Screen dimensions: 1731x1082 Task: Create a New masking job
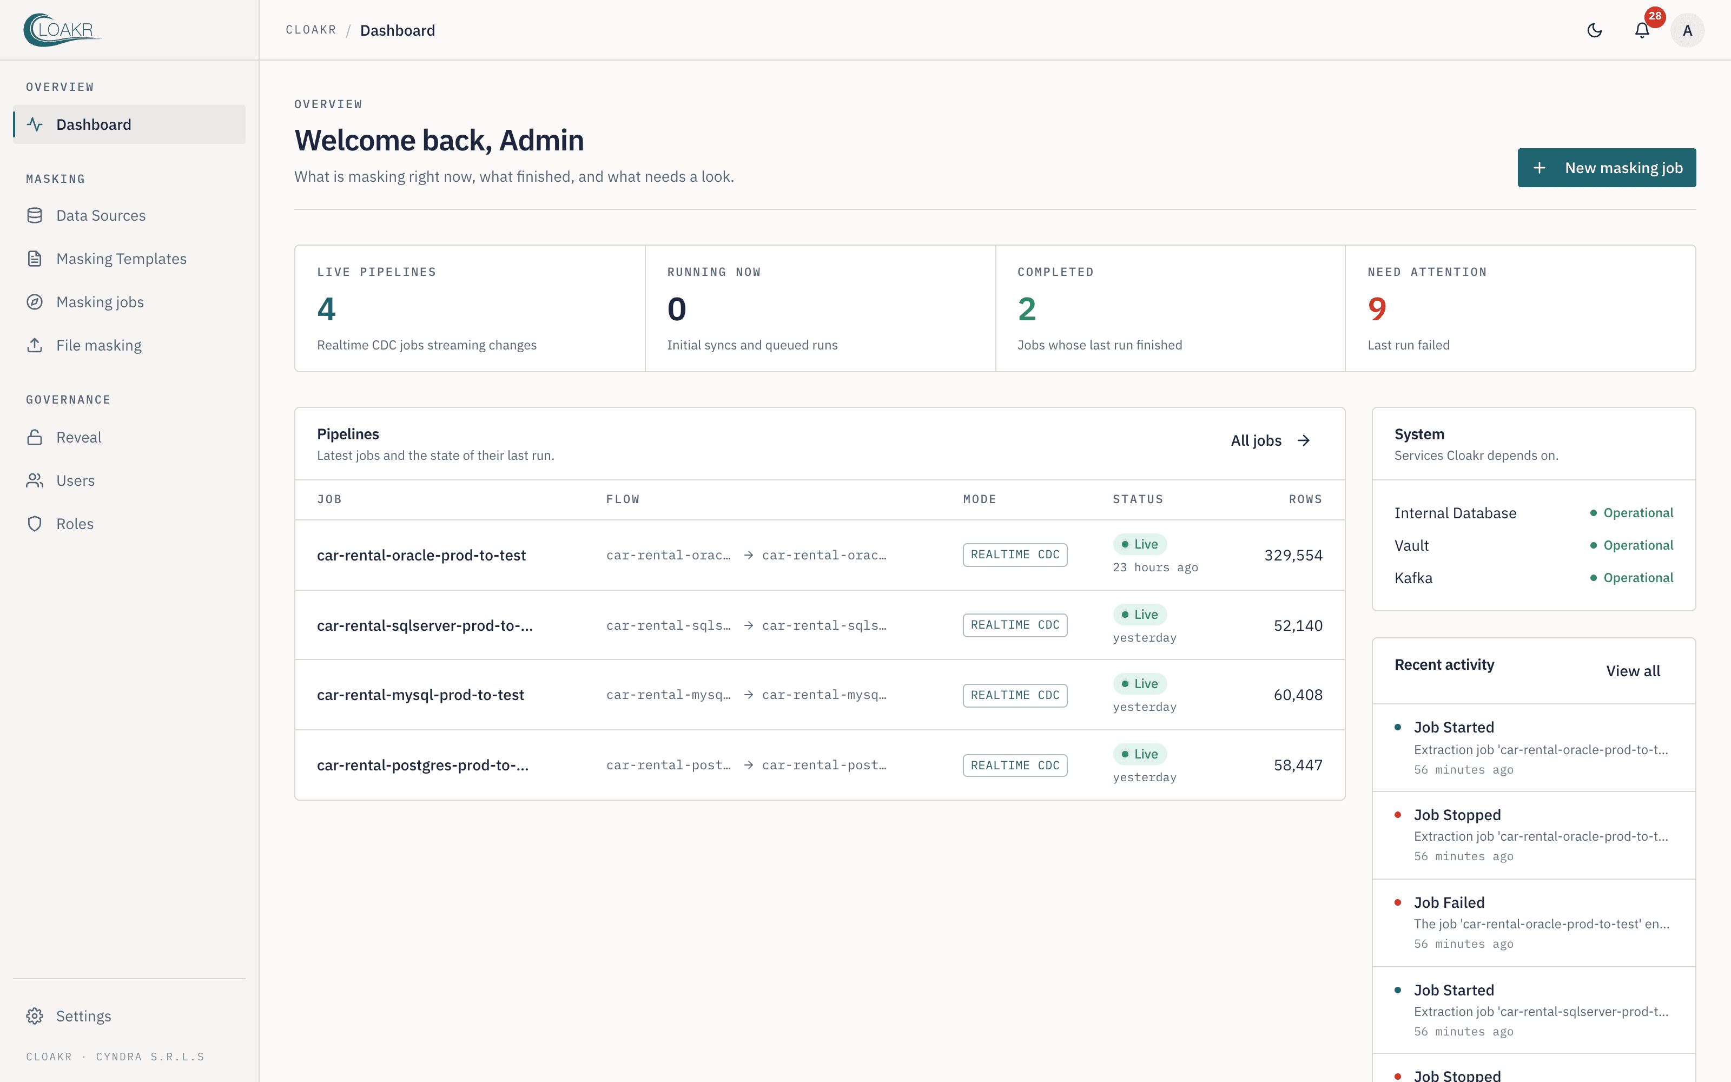pyautogui.click(x=1607, y=168)
